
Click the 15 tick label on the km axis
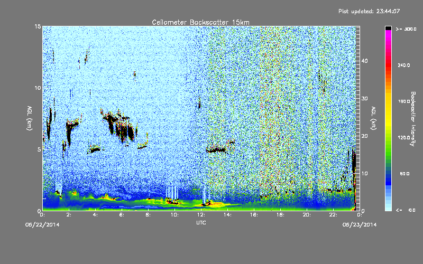38,26
